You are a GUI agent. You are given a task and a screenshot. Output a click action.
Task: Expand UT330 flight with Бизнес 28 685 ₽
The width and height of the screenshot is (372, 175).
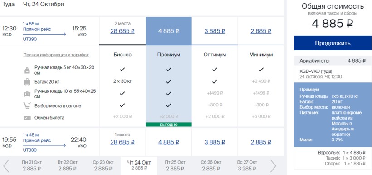[x=122, y=142]
